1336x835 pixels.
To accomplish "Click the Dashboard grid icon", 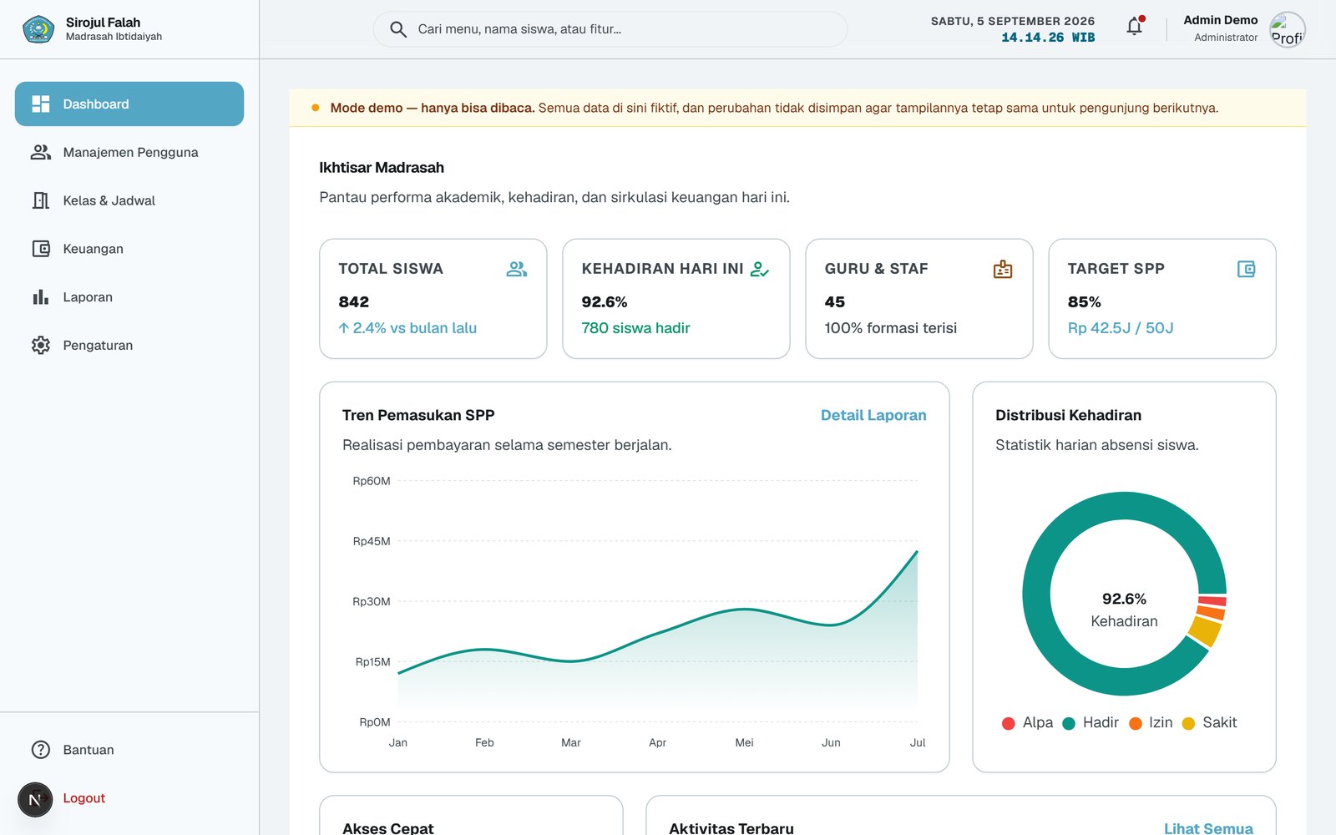I will point(40,104).
